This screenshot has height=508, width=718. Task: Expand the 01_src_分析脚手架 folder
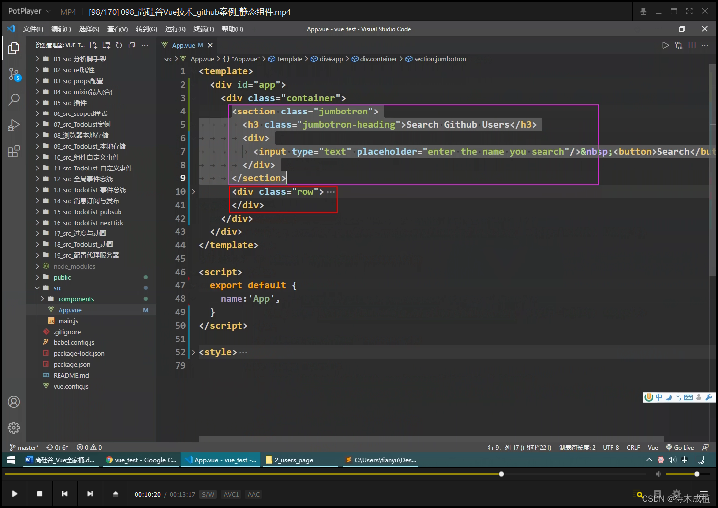(79, 59)
